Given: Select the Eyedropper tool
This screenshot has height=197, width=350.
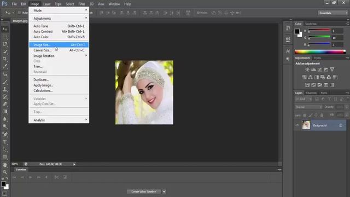Looking at the screenshot, I should (5, 66).
